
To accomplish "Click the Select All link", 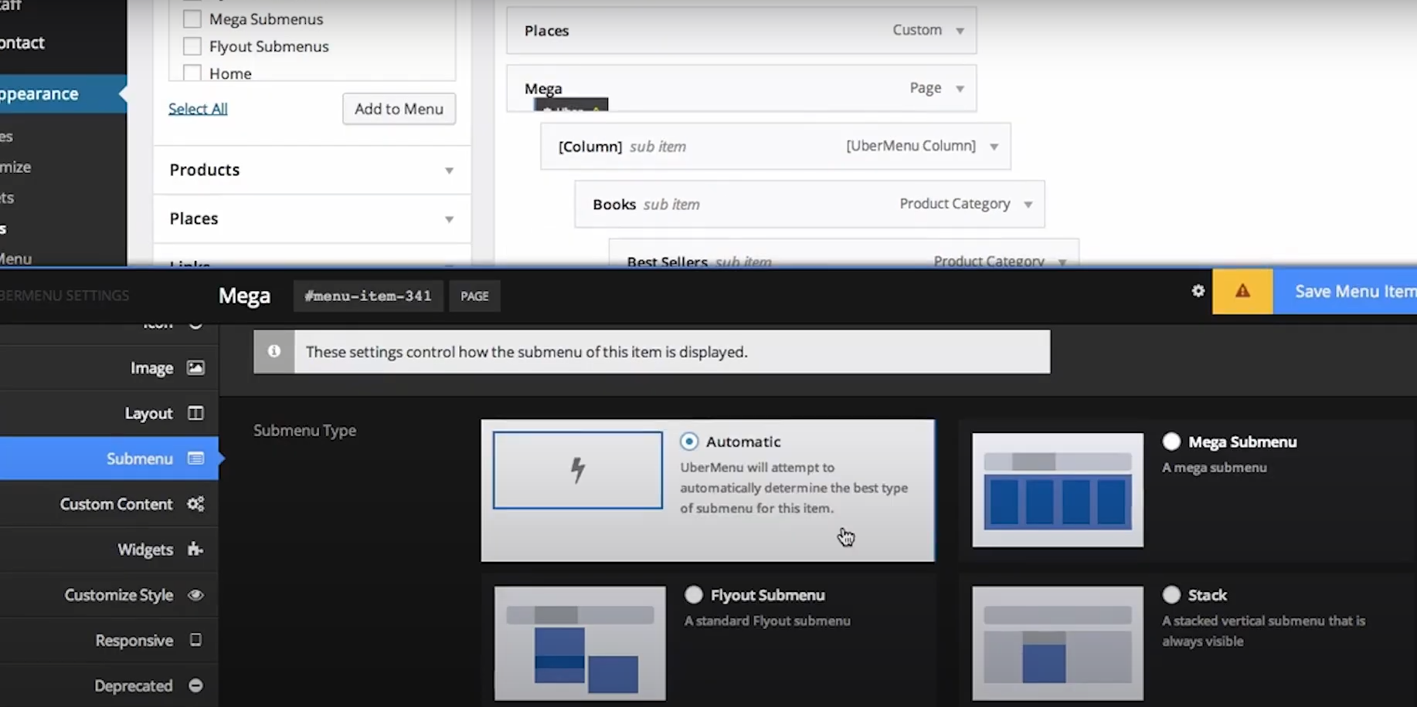I will tap(198, 109).
